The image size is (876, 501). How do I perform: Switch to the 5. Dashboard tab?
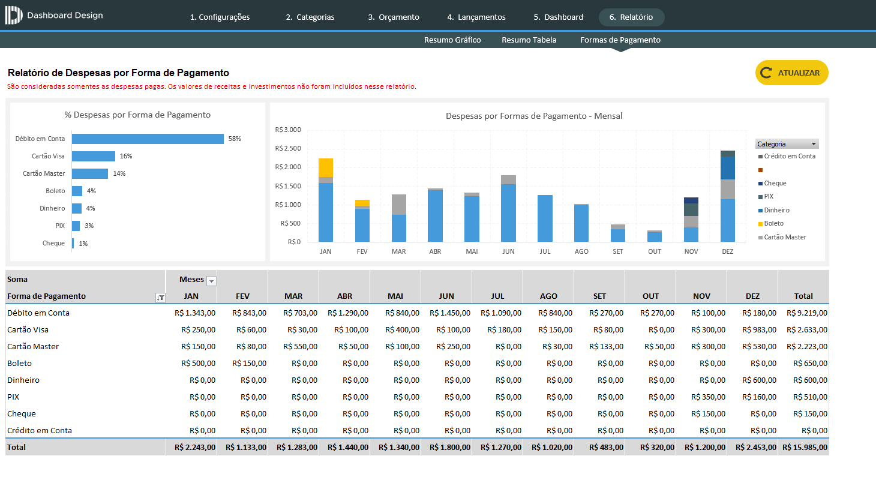[558, 17]
